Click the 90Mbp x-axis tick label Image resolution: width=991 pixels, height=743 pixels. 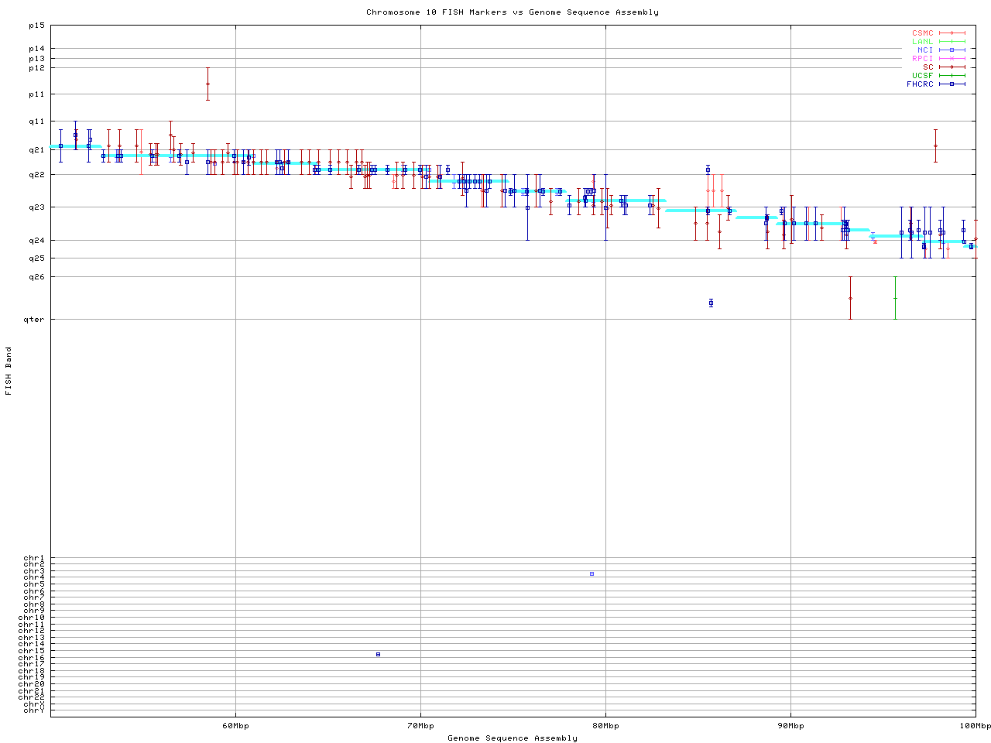[790, 726]
